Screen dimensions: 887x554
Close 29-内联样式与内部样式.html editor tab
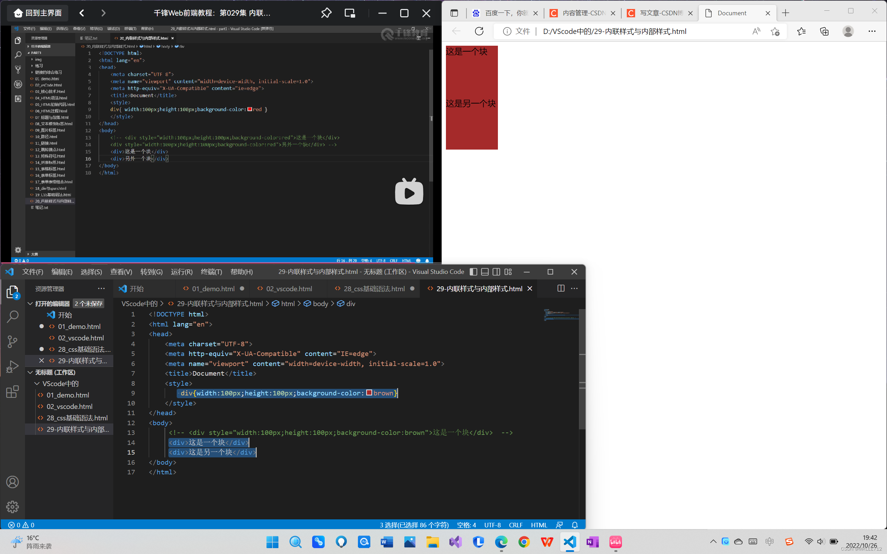pos(530,288)
